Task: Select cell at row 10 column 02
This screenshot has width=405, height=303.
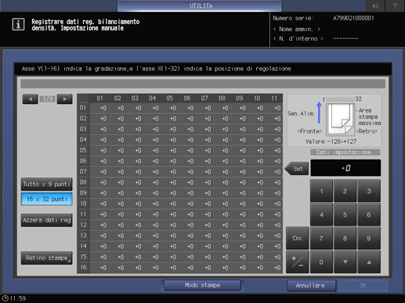Action: pyautogui.click(x=118, y=204)
